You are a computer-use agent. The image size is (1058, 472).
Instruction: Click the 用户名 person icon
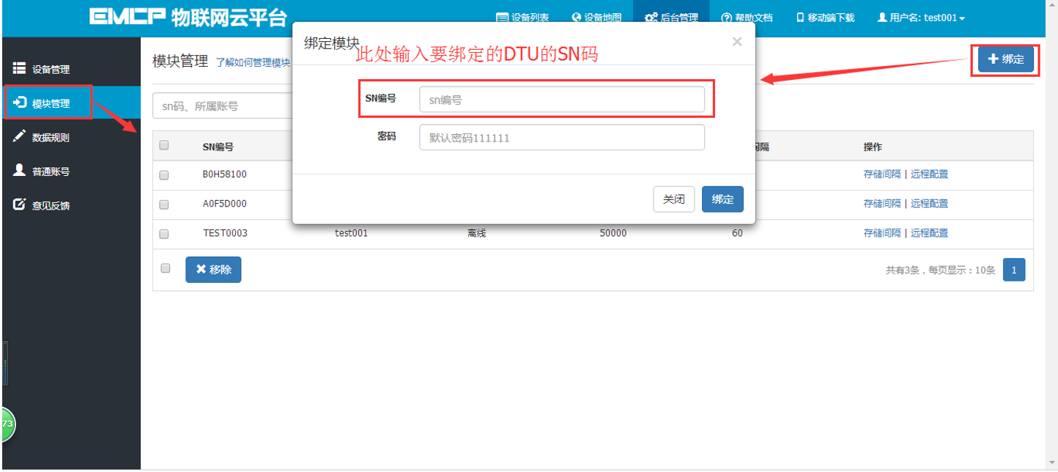[882, 18]
